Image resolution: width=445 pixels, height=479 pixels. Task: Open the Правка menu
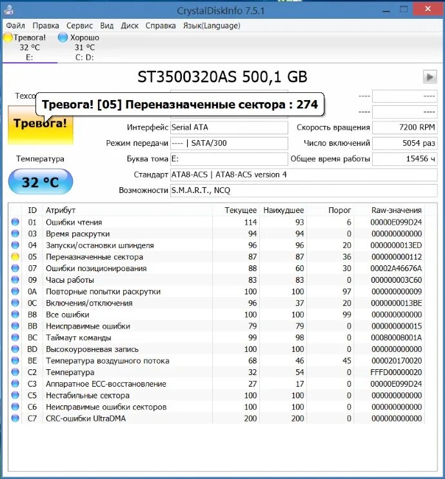click(x=46, y=26)
